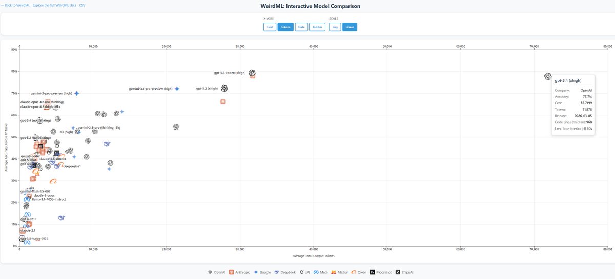The width and height of the screenshot is (615, 279).
Task: Click the Anthropic legend icon
Action: (x=232, y=272)
